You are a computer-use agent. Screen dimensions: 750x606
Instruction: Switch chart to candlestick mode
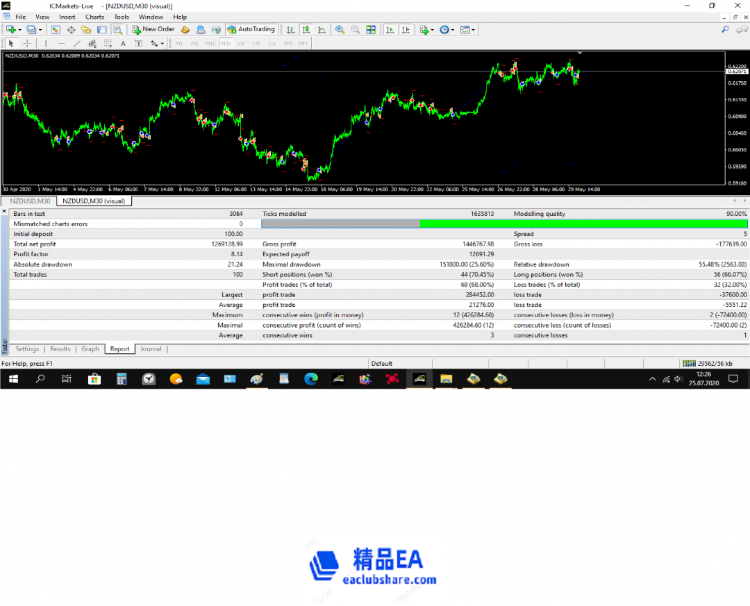[x=306, y=29]
